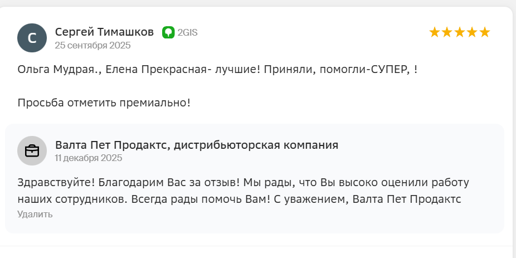Click the green 2GIS logo icon
Viewport: 516px width, 258px height.
[168, 32]
